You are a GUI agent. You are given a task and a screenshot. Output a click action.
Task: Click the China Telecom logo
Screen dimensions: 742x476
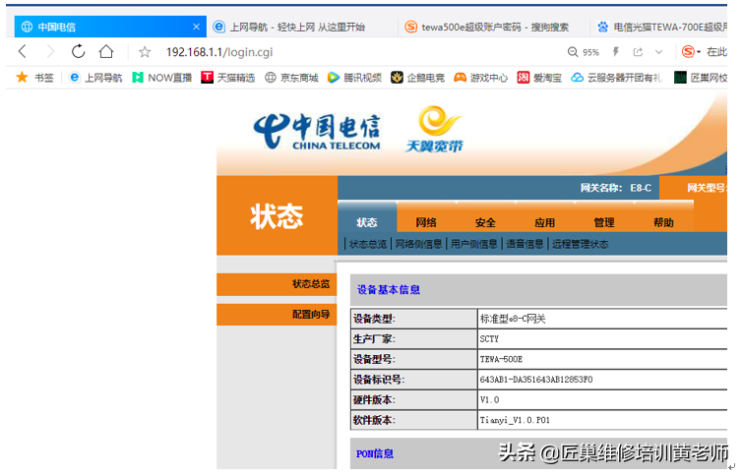[x=317, y=132]
